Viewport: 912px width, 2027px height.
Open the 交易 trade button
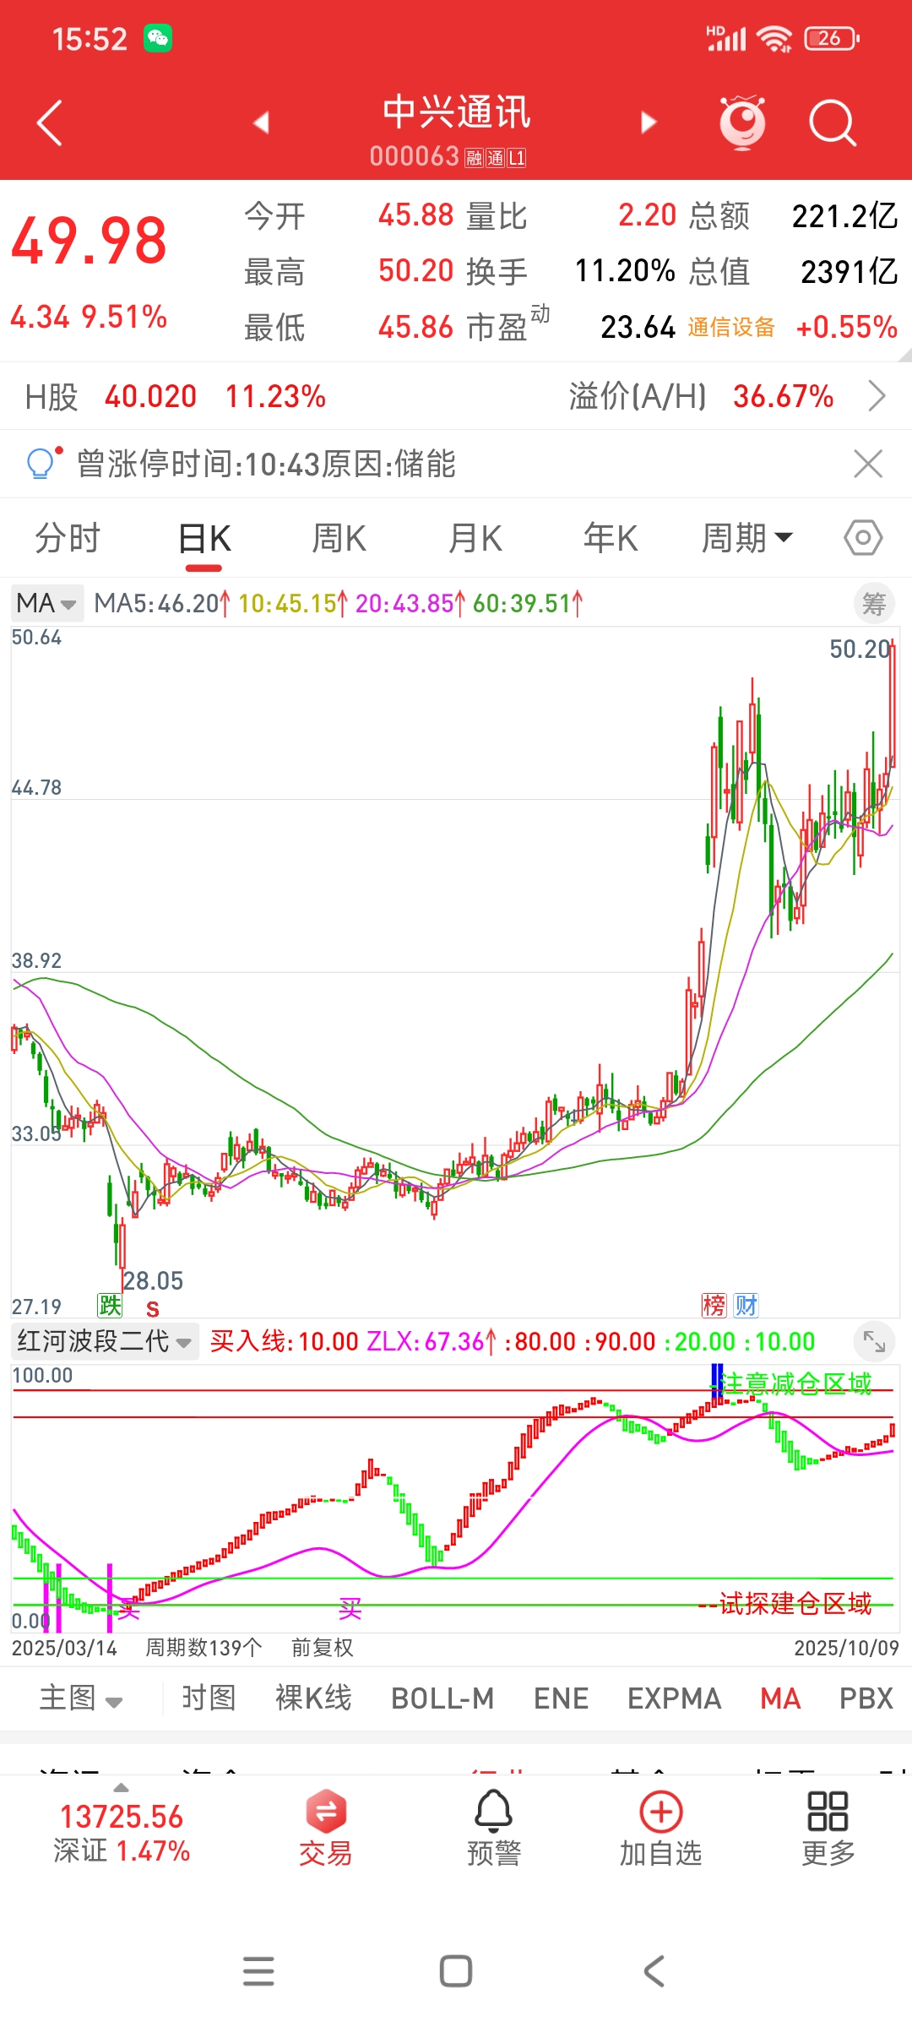click(326, 1829)
